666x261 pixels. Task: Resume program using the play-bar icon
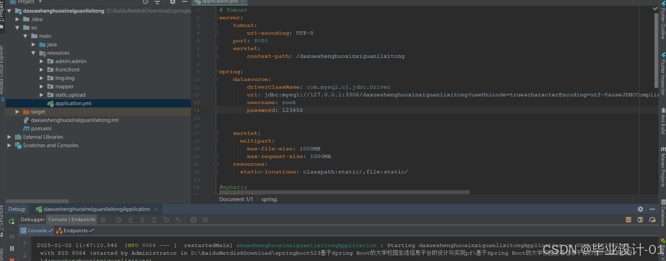[x=12, y=236]
